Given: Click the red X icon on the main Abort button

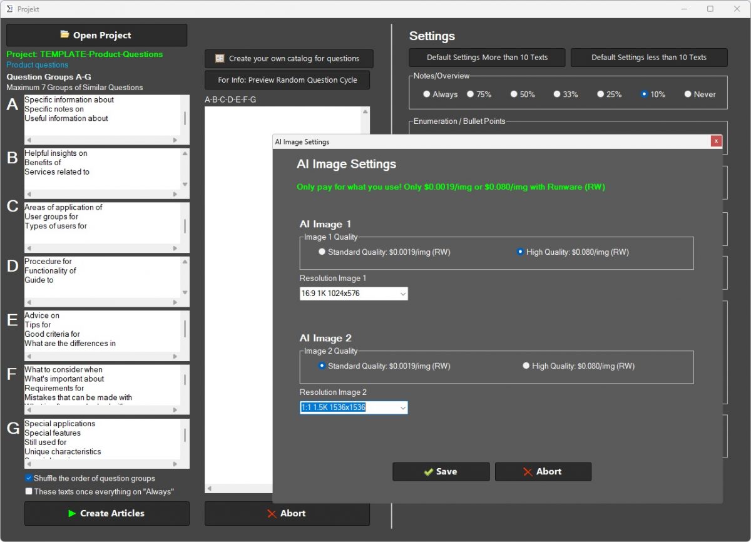Looking at the screenshot, I should tap(270, 513).
